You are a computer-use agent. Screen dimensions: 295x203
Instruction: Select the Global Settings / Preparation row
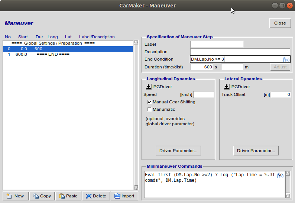click(x=68, y=43)
